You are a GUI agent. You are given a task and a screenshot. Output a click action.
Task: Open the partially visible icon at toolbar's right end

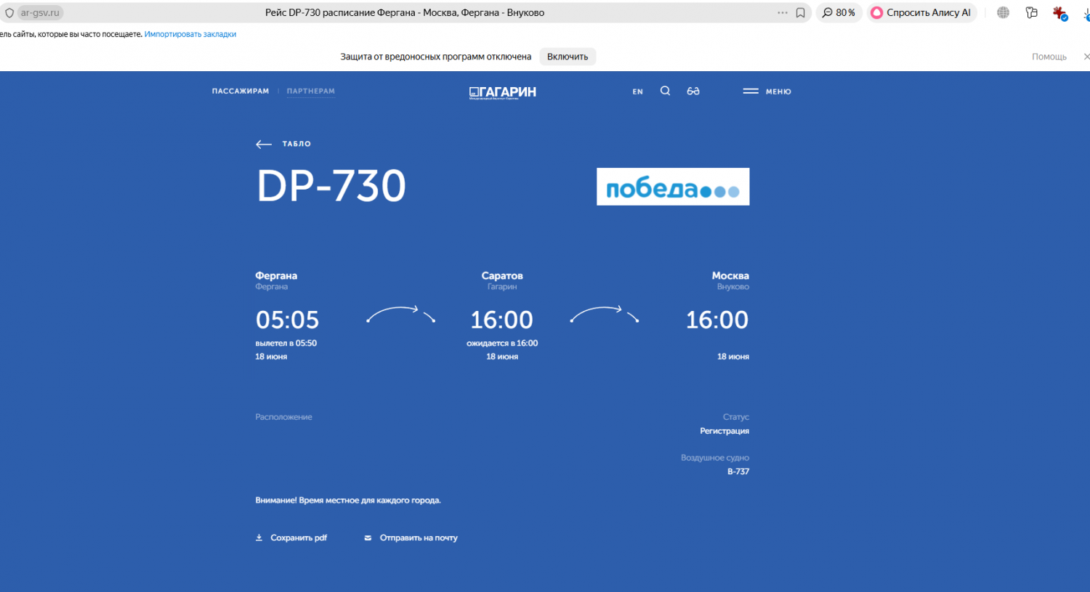pos(1086,13)
